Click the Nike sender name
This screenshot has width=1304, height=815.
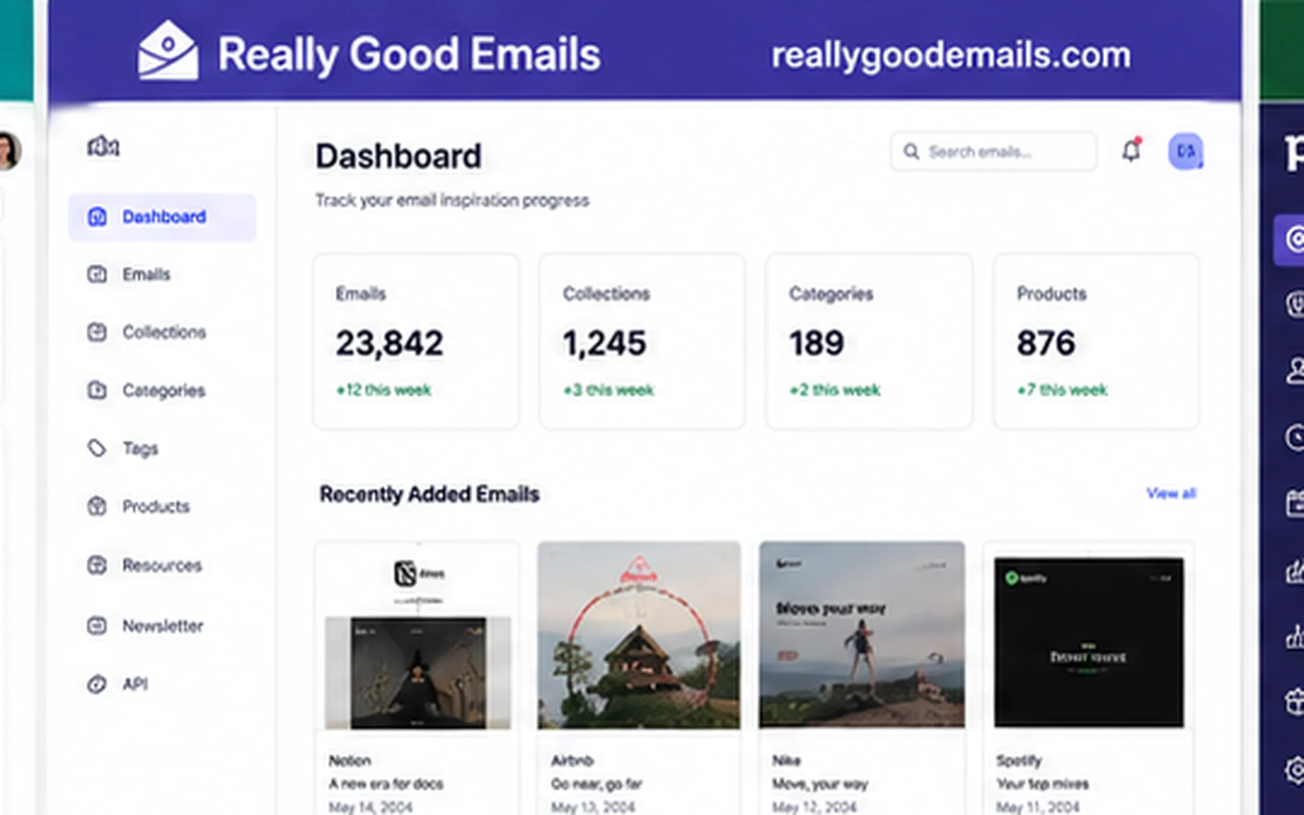786,760
